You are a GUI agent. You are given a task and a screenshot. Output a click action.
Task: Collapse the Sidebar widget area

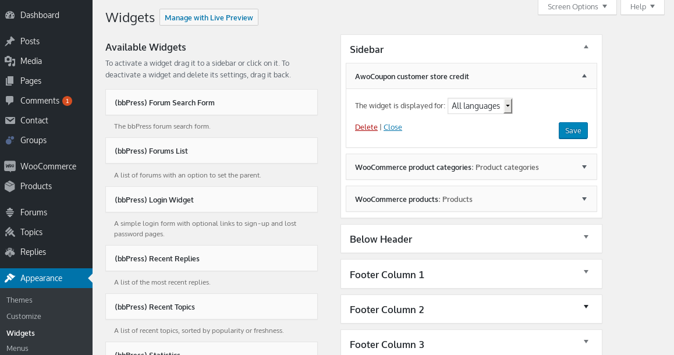click(x=586, y=47)
